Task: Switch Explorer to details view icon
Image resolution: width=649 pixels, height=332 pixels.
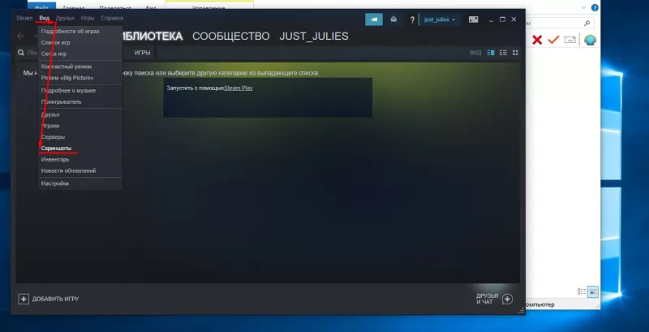Action: [582, 292]
